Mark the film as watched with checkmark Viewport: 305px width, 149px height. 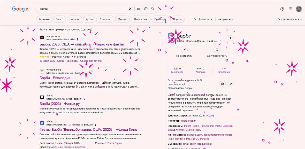pos(184,50)
